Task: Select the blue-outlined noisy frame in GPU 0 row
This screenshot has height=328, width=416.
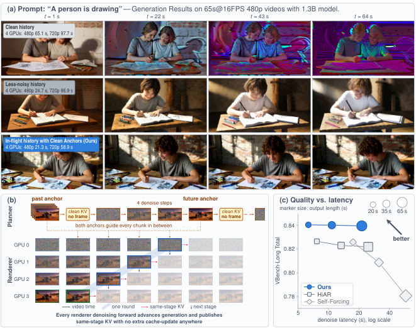Action: (x=170, y=245)
